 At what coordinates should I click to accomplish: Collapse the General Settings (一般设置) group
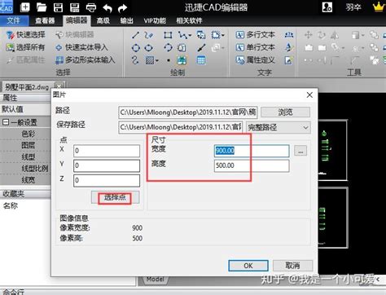6,122
